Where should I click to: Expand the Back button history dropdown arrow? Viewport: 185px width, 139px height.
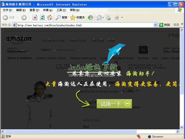click(x=18, y=17)
